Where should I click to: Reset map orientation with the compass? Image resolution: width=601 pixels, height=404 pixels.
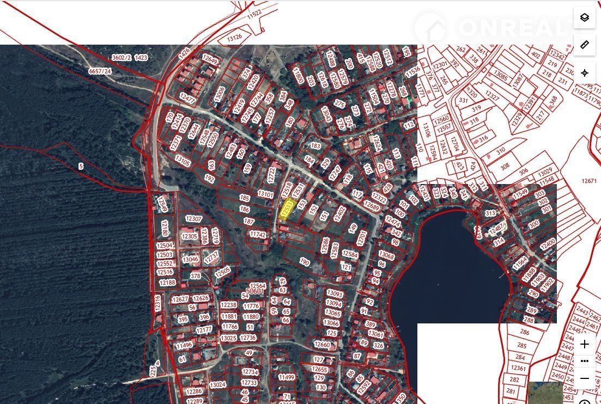[584, 402]
